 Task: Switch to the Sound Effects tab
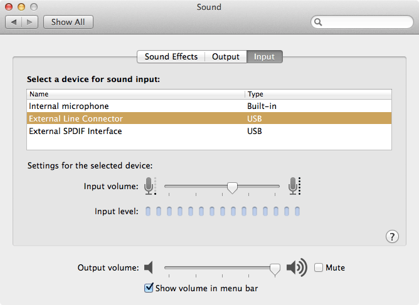click(x=171, y=56)
